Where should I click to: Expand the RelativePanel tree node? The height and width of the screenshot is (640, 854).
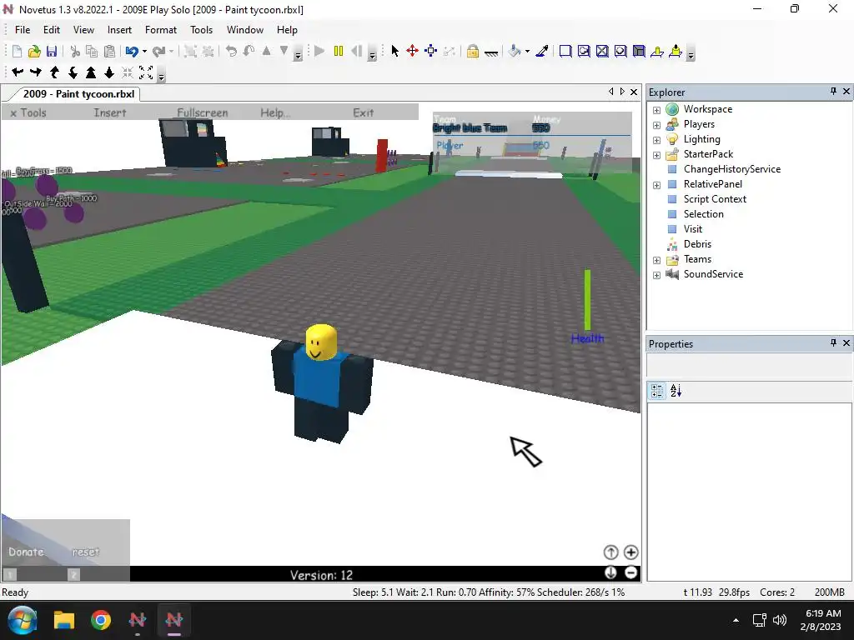coord(657,185)
